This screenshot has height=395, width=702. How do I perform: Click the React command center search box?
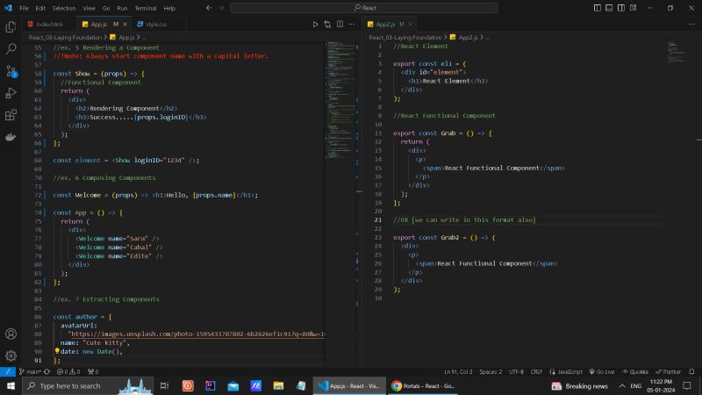pyautogui.click(x=369, y=8)
